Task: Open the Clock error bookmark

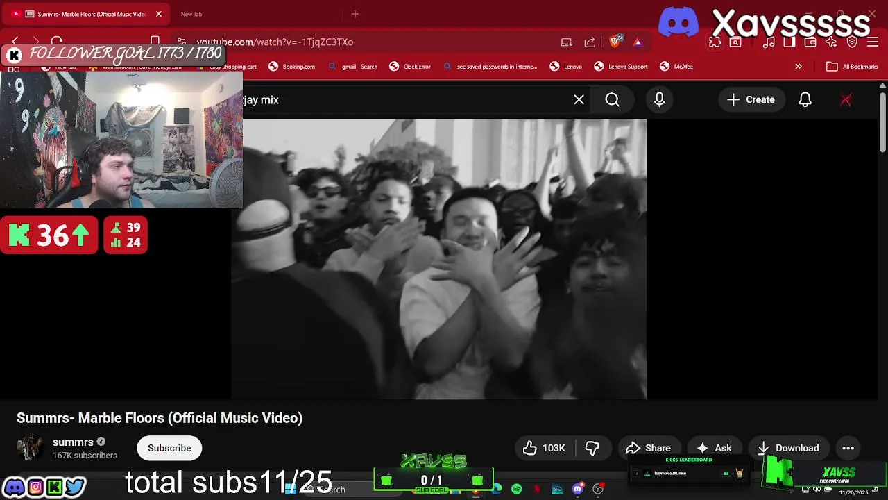Action: point(410,67)
